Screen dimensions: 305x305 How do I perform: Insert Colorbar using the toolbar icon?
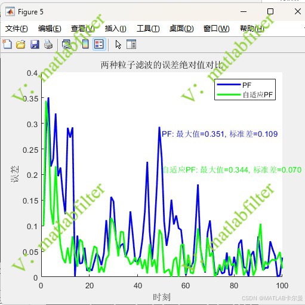(85, 44)
